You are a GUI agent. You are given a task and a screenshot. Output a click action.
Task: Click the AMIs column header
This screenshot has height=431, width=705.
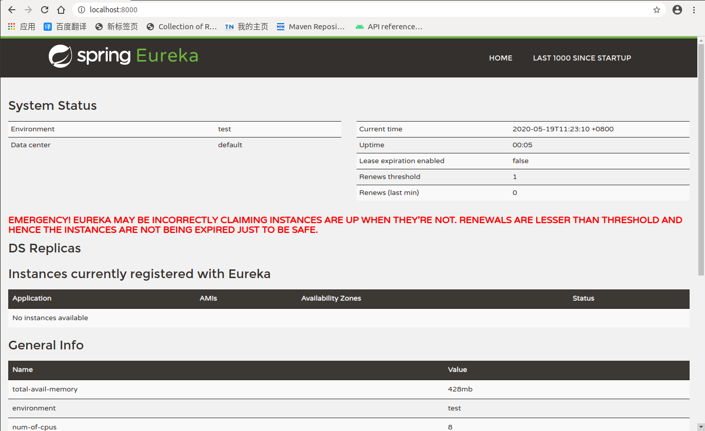coord(208,299)
